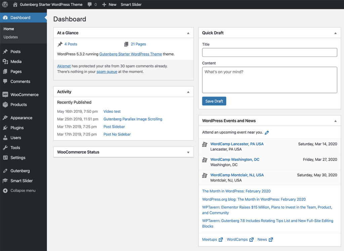The image size is (344, 251).
Task: Open the Post Sidebar link
Action: [114, 127]
